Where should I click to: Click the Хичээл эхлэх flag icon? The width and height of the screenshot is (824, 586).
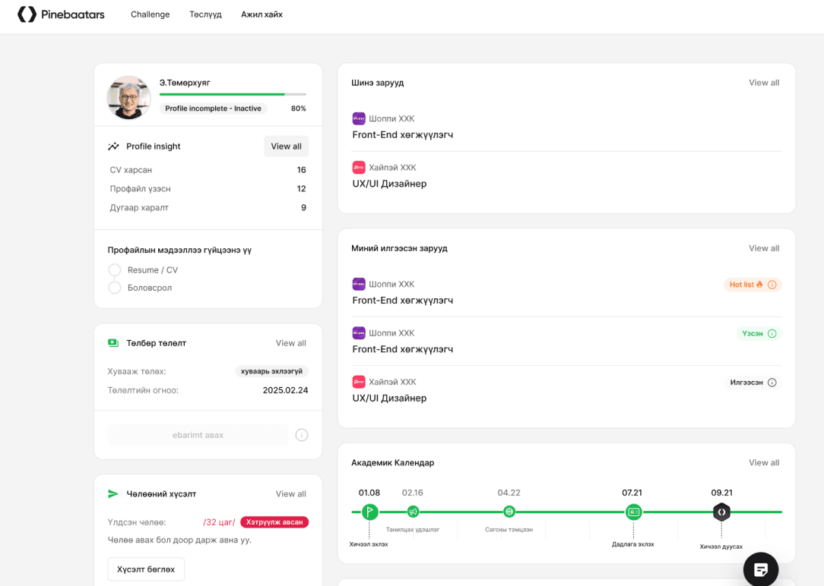[369, 512]
